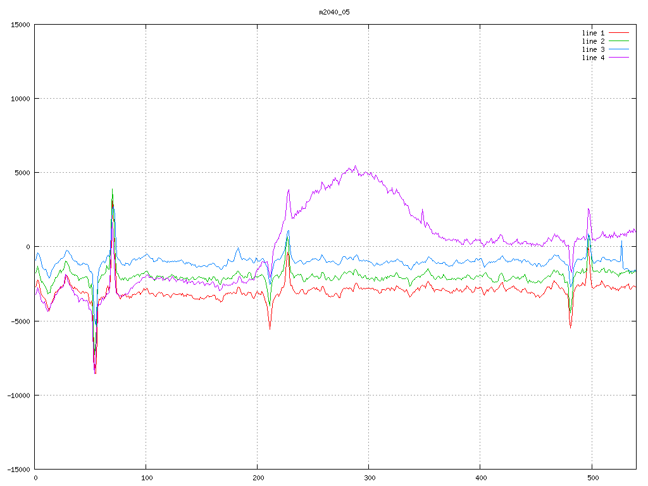Select the "line 2" legend label
648x486 pixels.
pos(593,41)
